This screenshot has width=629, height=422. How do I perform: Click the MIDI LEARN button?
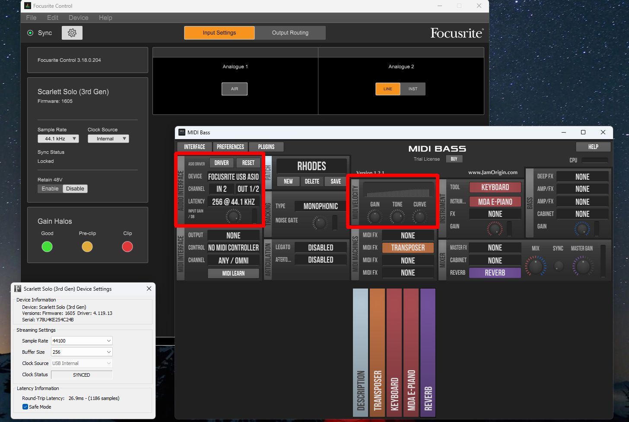coord(234,273)
